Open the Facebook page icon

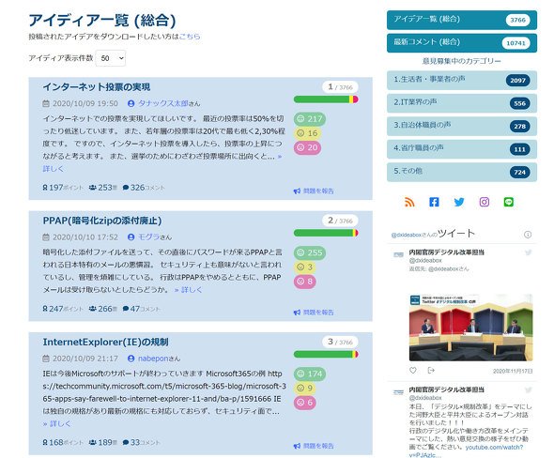(x=434, y=202)
